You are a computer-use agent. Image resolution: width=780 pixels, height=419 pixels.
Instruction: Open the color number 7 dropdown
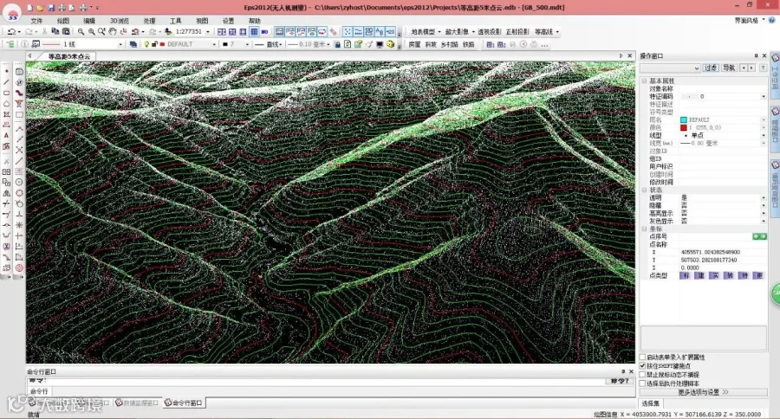point(247,44)
